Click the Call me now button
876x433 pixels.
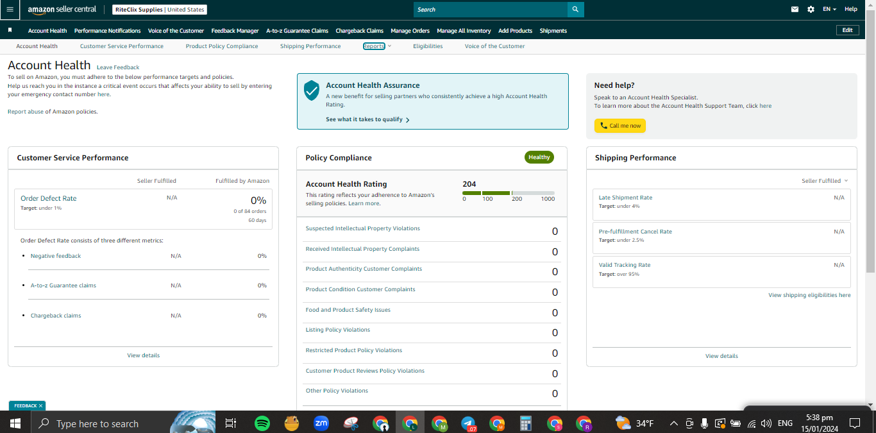pos(620,126)
